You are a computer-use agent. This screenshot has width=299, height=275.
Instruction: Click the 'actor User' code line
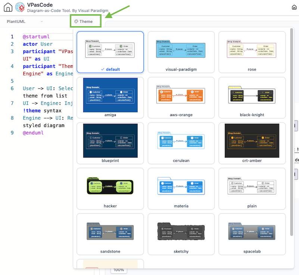click(x=38, y=44)
